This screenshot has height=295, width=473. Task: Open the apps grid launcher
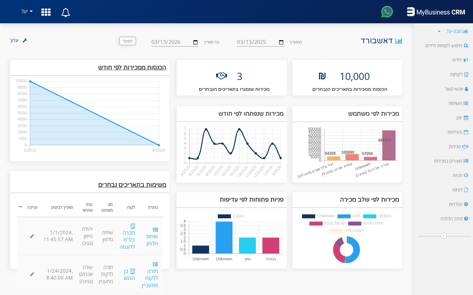coord(46,12)
